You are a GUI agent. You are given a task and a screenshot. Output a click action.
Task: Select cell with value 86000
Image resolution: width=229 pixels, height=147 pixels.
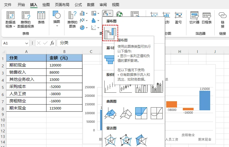tap(64, 72)
